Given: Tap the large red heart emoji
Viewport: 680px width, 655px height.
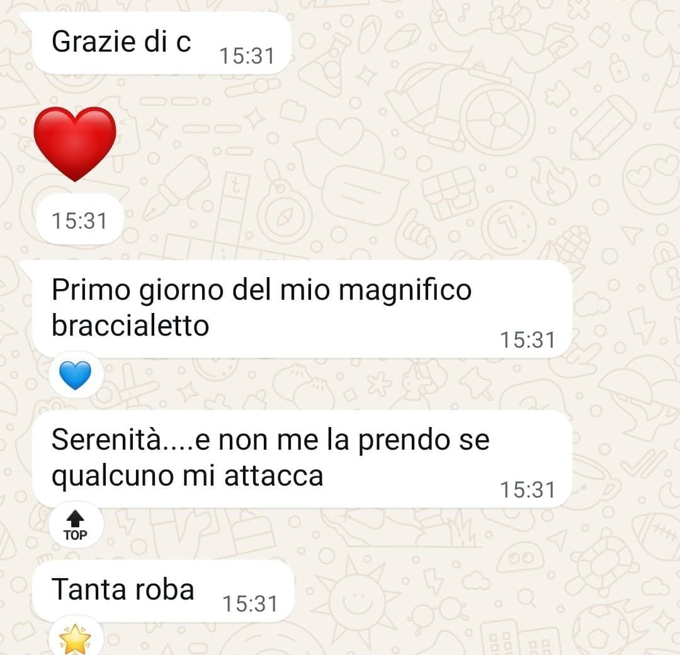Looking at the screenshot, I should point(74,144).
